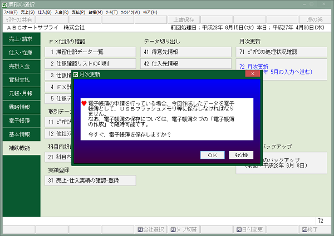
Task: Click the 終了 function key button
Action: 315,230
